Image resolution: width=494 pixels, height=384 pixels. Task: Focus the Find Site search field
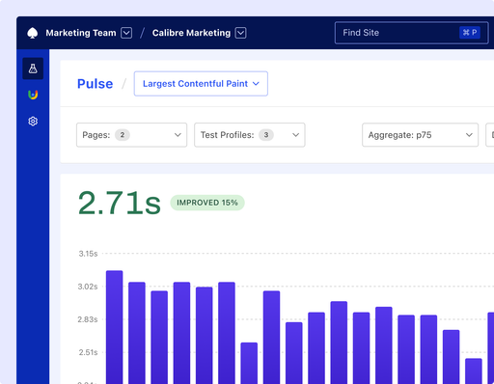pos(411,33)
